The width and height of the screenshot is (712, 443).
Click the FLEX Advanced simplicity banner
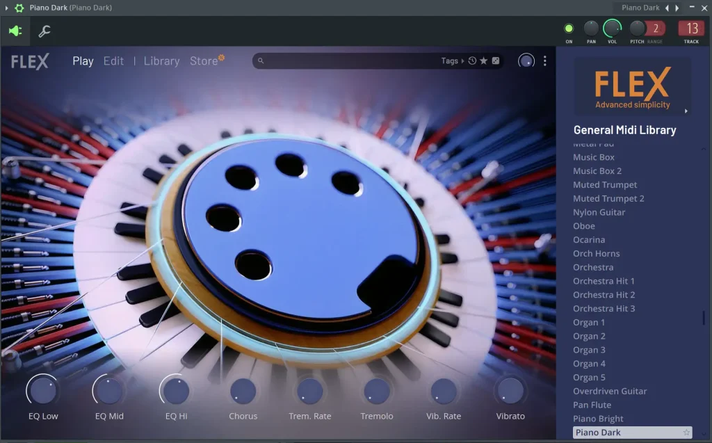coord(633,87)
